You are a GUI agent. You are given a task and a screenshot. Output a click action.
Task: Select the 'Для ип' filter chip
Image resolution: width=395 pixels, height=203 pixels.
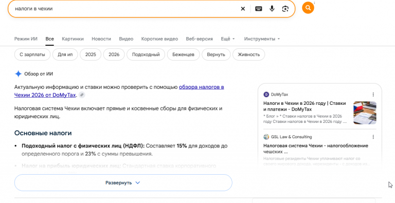click(65, 54)
